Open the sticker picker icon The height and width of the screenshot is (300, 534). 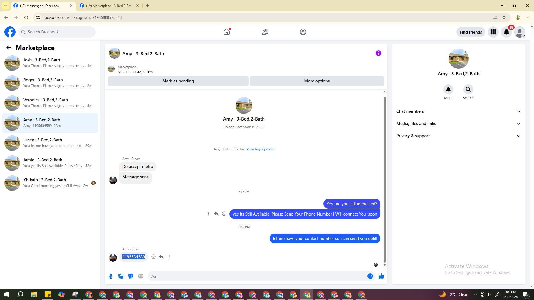pyautogui.click(x=131, y=276)
